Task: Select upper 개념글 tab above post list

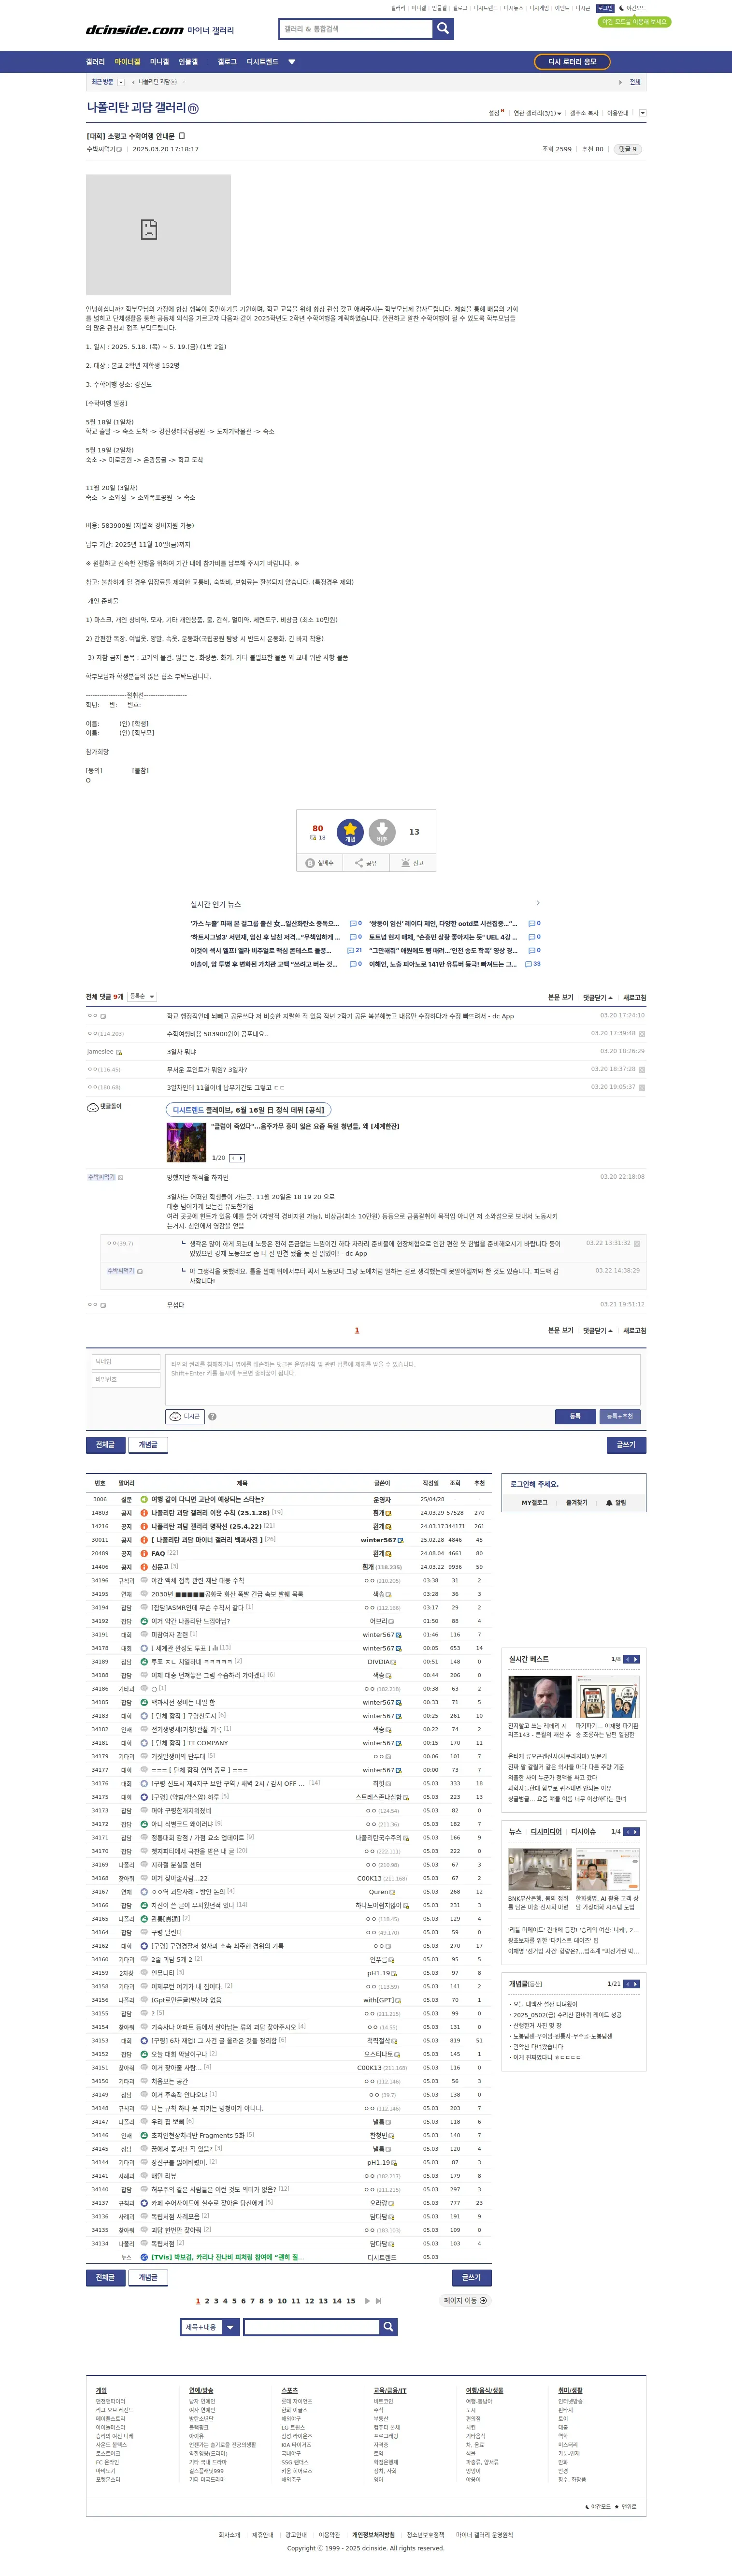Action: 147,1445
